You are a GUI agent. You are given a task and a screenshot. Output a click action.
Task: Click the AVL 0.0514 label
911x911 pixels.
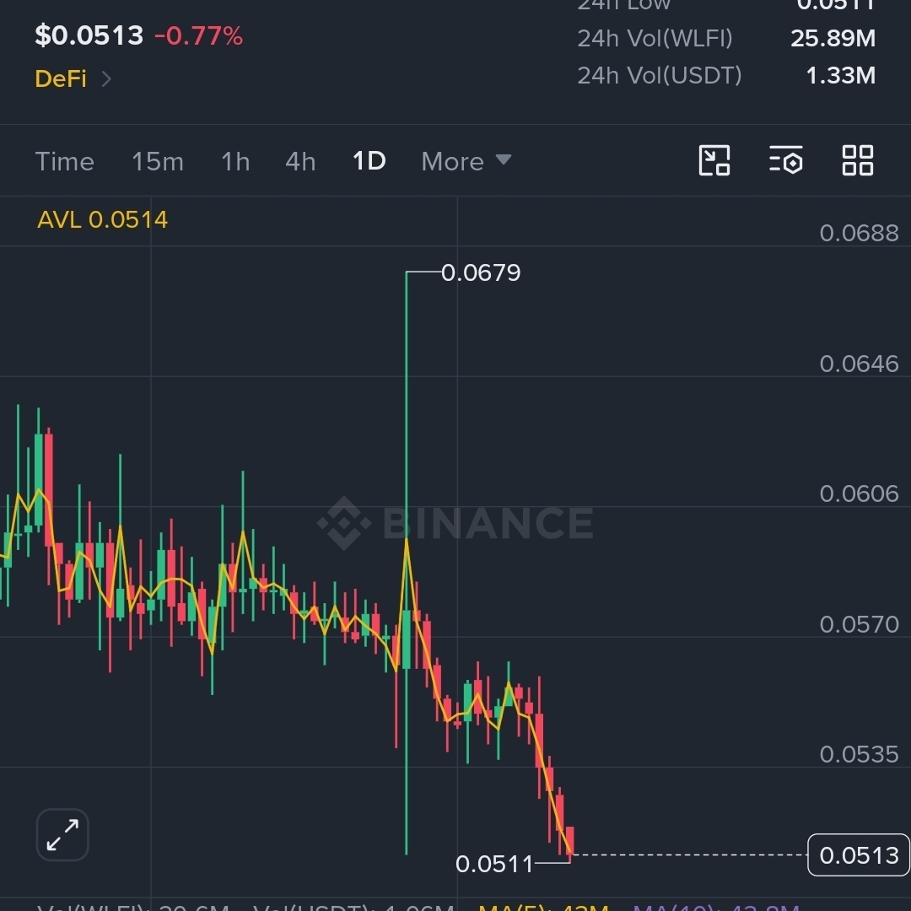[x=102, y=219]
